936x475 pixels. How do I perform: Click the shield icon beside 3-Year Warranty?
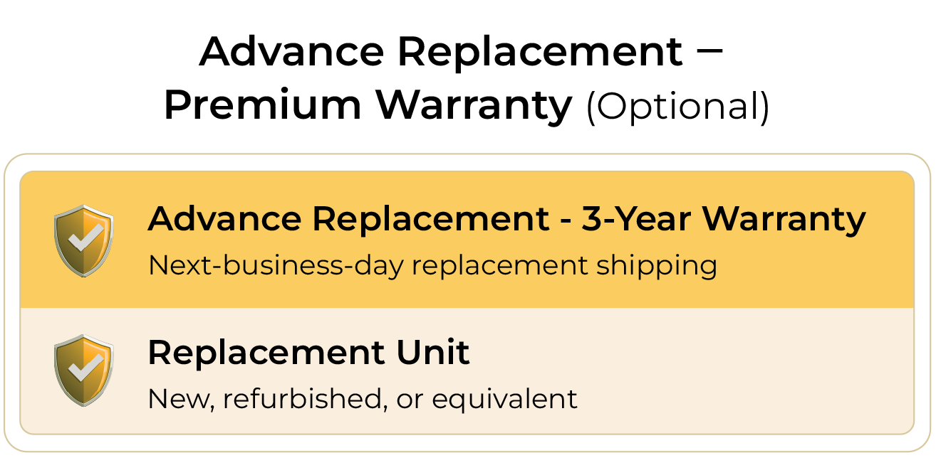tap(84, 240)
